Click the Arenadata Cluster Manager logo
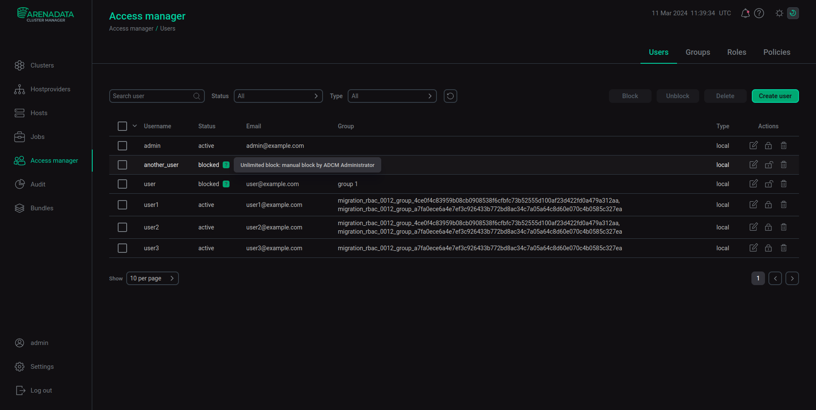816x410 pixels. click(45, 14)
